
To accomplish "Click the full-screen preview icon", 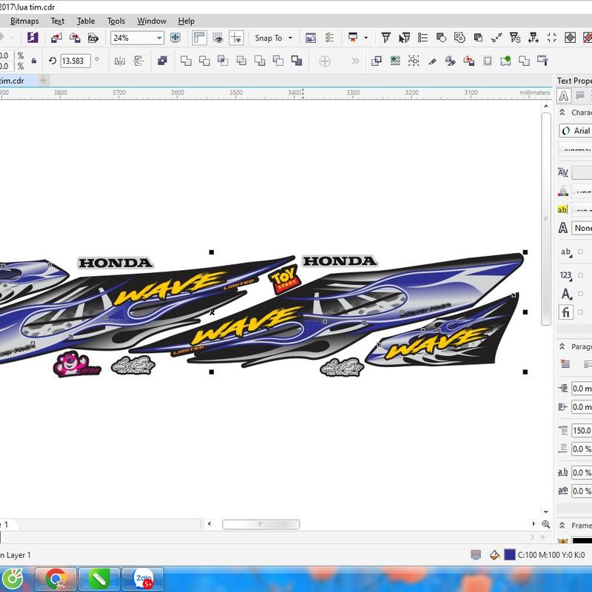I will pos(175,38).
